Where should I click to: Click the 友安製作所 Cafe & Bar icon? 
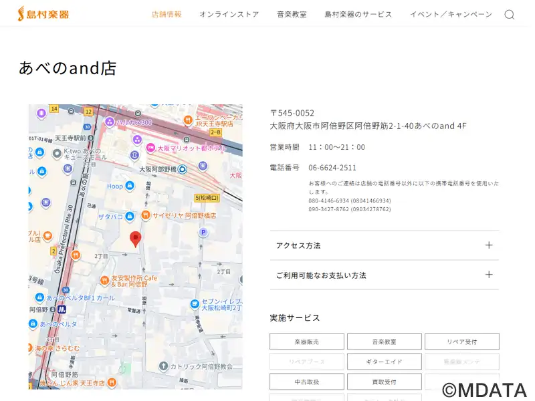tap(104, 280)
